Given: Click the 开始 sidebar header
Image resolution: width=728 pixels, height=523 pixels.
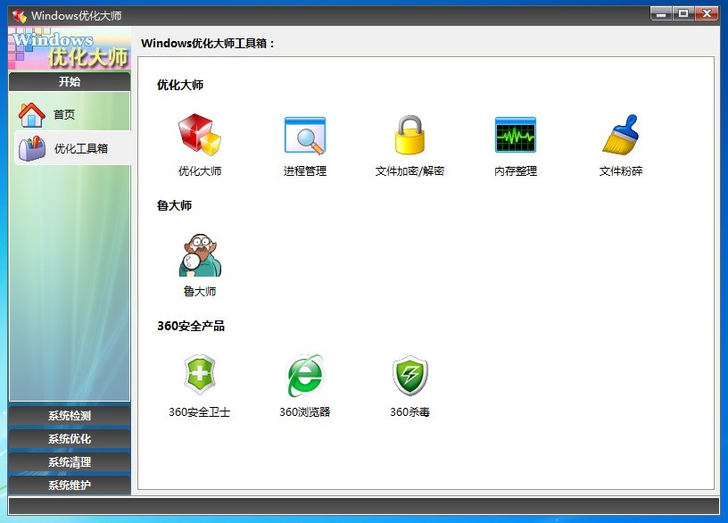Looking at the screenshot, I should point(69,80).
